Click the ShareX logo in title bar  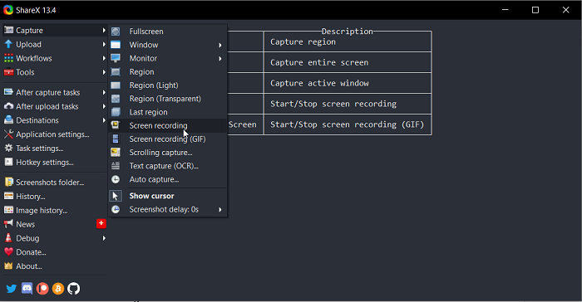click(8, 10)
